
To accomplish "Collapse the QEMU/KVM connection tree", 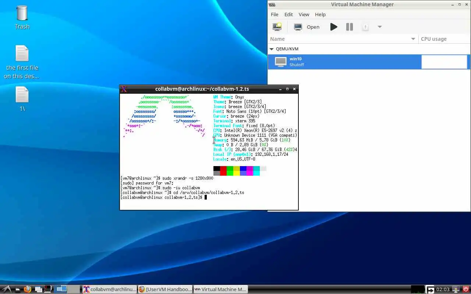I will tap(272, 49).
